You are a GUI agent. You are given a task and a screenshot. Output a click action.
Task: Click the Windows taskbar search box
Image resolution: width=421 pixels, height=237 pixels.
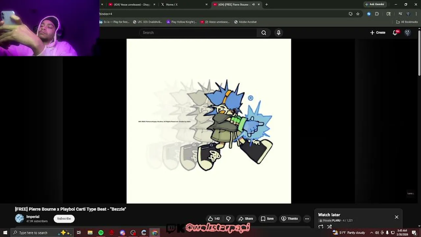42,233
